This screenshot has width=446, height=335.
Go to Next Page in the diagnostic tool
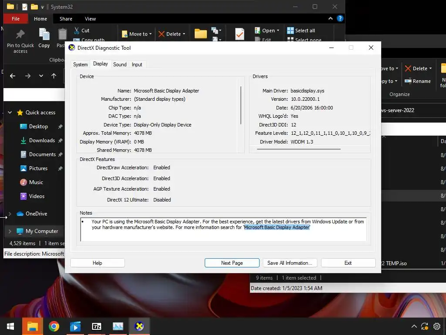point(232,263)
